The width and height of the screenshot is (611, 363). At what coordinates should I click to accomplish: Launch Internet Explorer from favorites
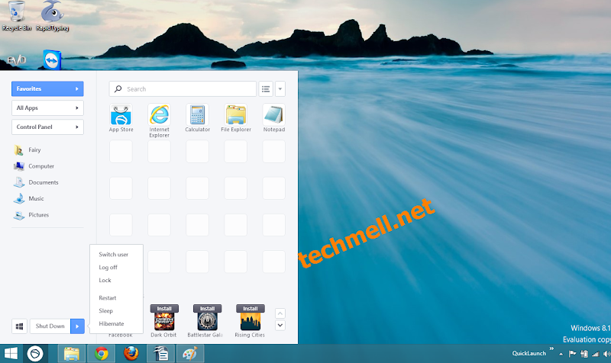pos(159,120)
